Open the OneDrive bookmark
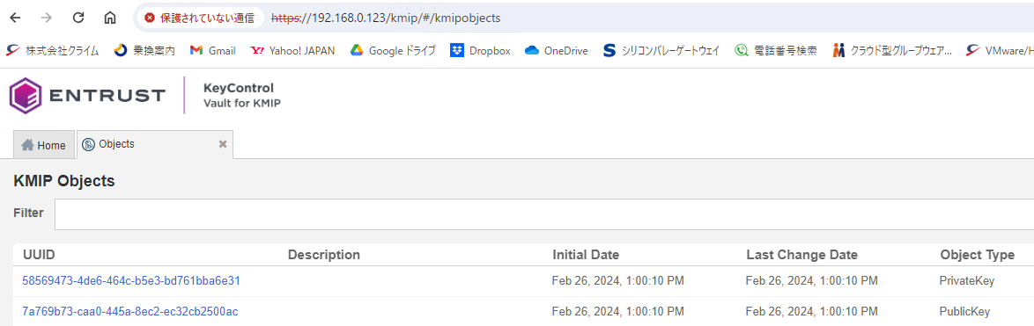The width and height of the screenshot is (1034, 326). coord(557,51)
